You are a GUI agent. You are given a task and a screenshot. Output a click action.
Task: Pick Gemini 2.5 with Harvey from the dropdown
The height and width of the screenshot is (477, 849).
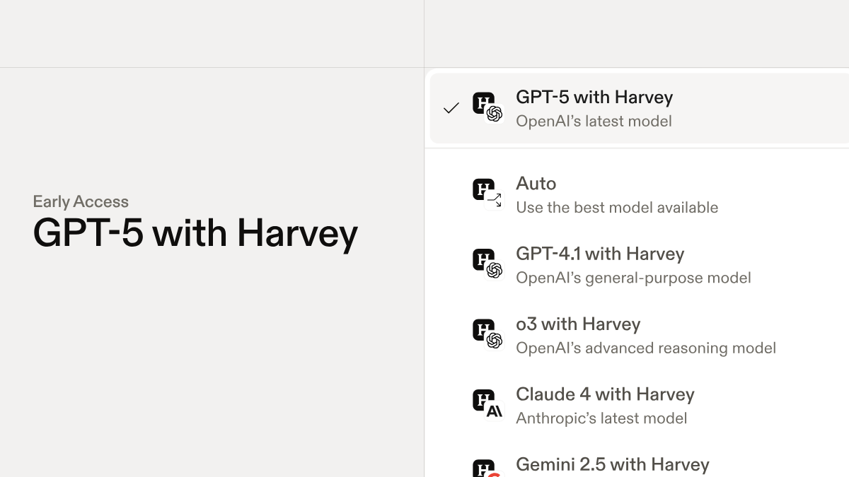point(612,464)
